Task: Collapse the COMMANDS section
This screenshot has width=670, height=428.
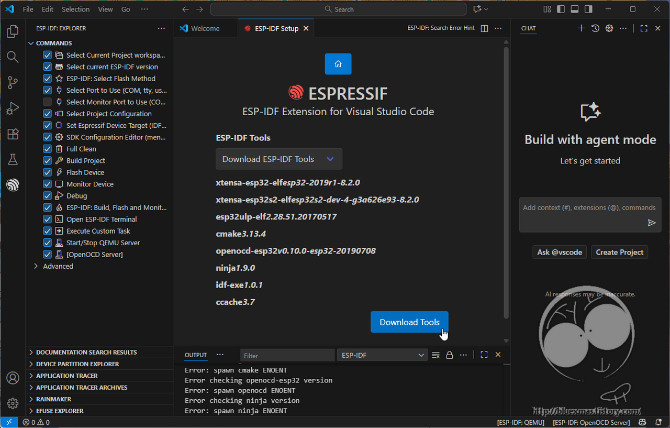Action: pyautogui.click(x=99, y=43)
